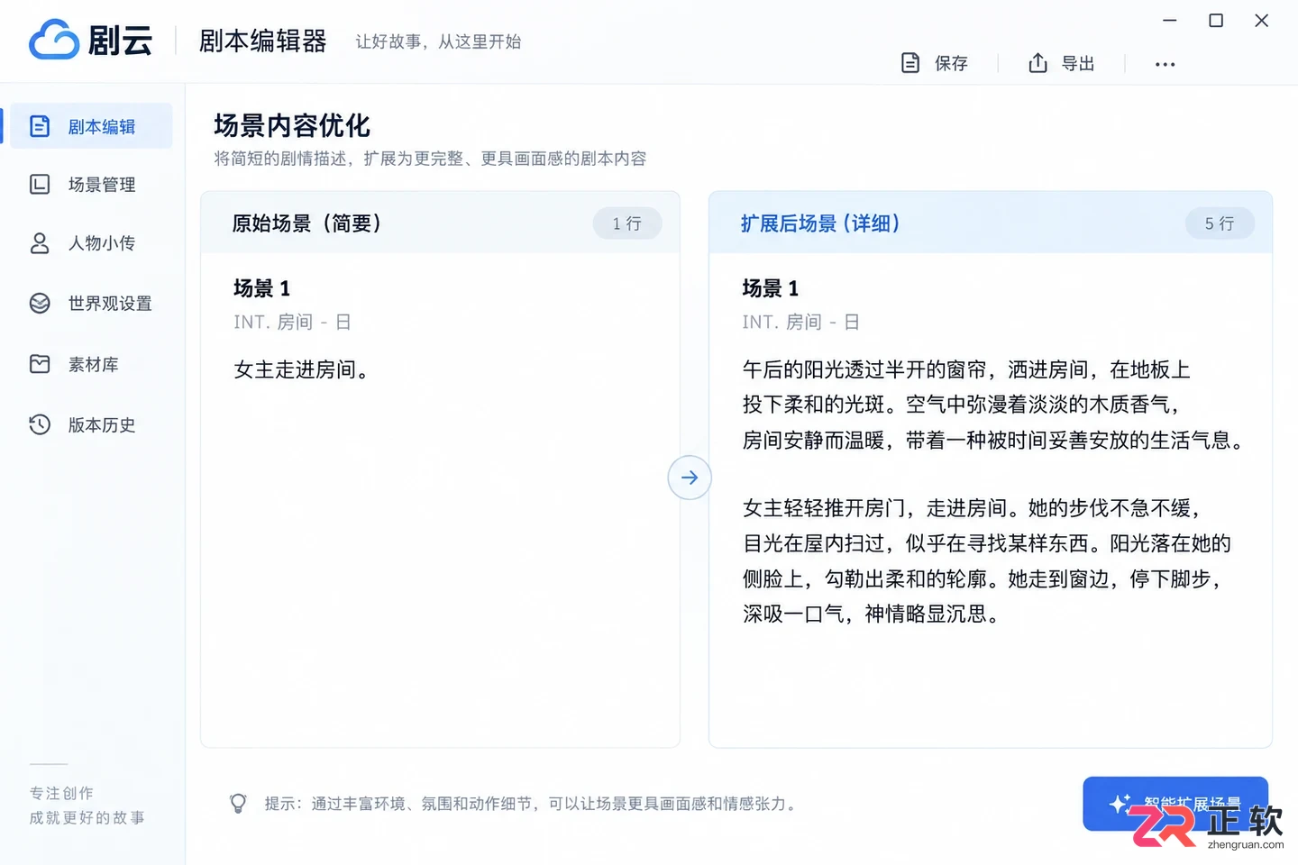Viewport: 1298px width, 865px height.
Task: Maximize the application window
Action: coord(1216,20)
